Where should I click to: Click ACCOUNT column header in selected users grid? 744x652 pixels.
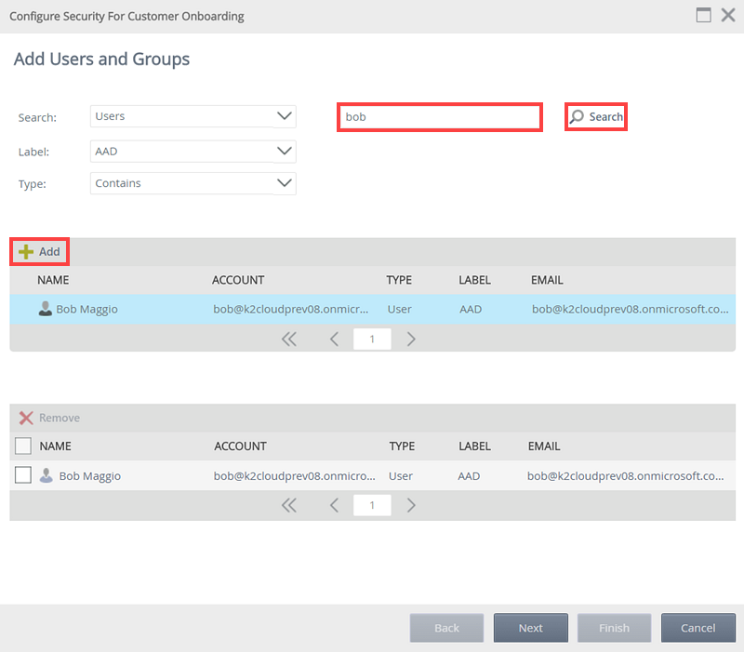240,446
